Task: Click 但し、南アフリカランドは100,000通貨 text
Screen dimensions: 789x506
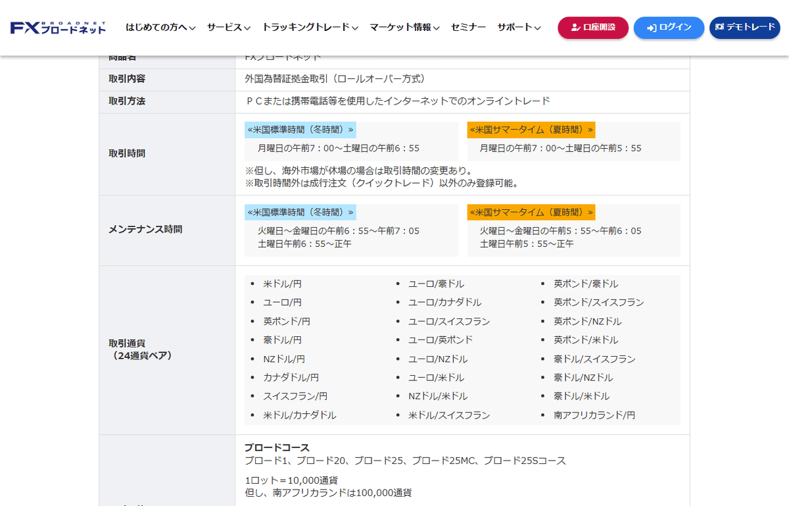Action: (328, 493)
